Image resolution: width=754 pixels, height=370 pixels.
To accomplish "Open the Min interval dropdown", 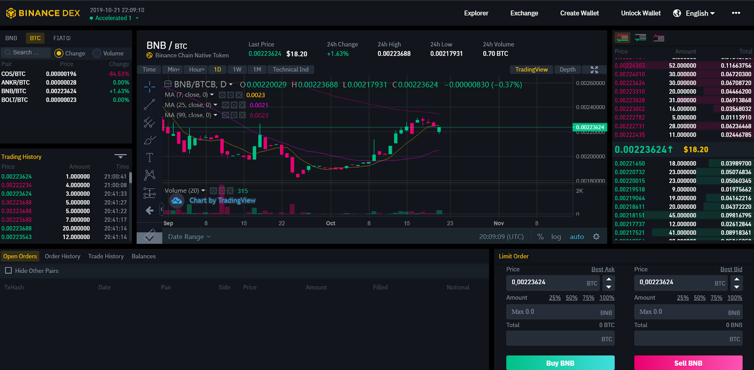I will point(173,70).
